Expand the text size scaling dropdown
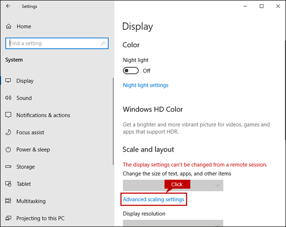The width and height of the screenshot is (286, 227). (173, 186)
